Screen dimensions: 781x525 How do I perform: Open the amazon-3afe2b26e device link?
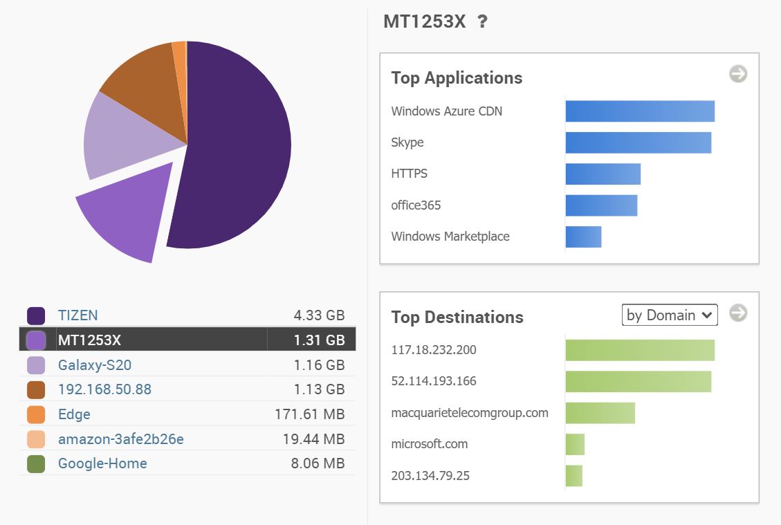[120, 439]
